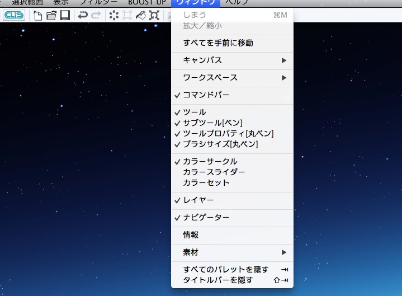The height and width of the screenshot is (296, 402).
Task: Open the フィルター menu
Action: (x=98, y=3)
